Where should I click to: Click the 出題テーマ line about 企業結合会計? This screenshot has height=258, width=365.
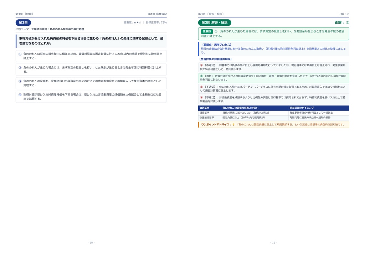(50, 29)
